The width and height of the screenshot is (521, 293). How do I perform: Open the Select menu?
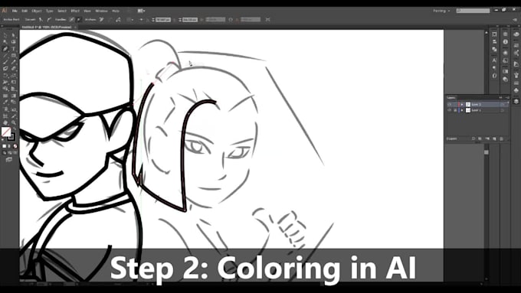click(62, 11)
